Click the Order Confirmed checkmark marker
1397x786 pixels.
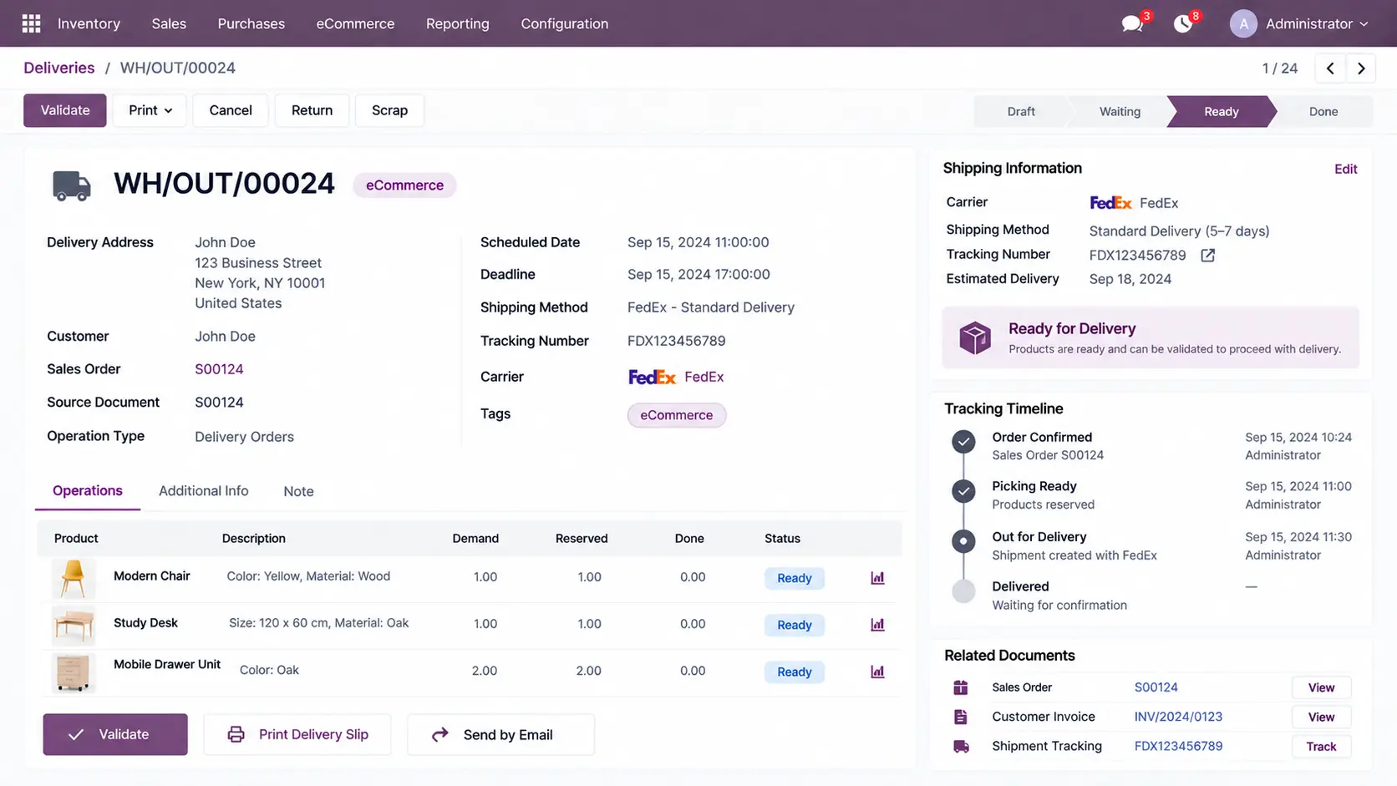[x=963, y=441]
